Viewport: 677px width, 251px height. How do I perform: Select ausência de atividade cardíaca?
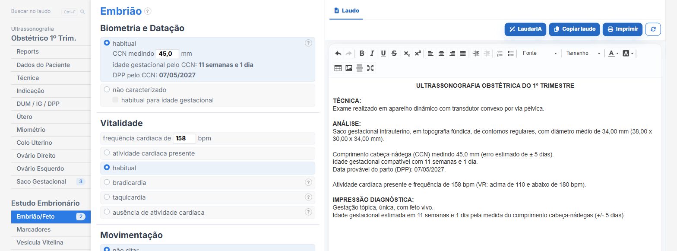(107, 212)
